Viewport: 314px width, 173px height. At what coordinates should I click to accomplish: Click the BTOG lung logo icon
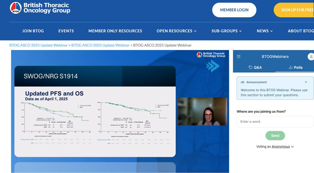[x=16, y=8]
